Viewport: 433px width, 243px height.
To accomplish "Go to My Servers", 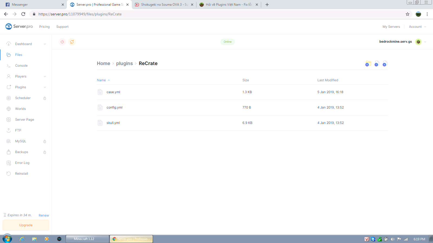I will 391,27.
